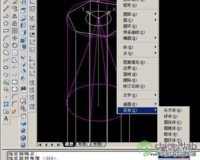This screenshot has width=200, height=160.
Task: Click the Chamfer tool icon
Action: [x=14, y=96]
